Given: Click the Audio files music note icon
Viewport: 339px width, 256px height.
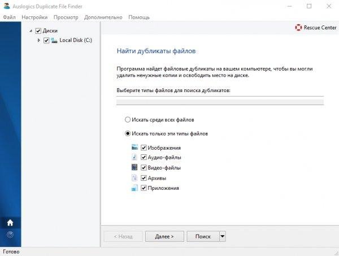Looking at the screenshot, I should click(x=134, y=157).
